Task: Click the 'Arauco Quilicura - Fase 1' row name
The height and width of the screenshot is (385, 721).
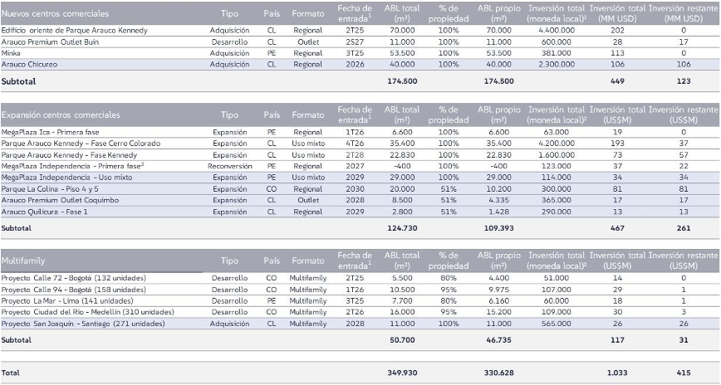Action: point(46,212)
